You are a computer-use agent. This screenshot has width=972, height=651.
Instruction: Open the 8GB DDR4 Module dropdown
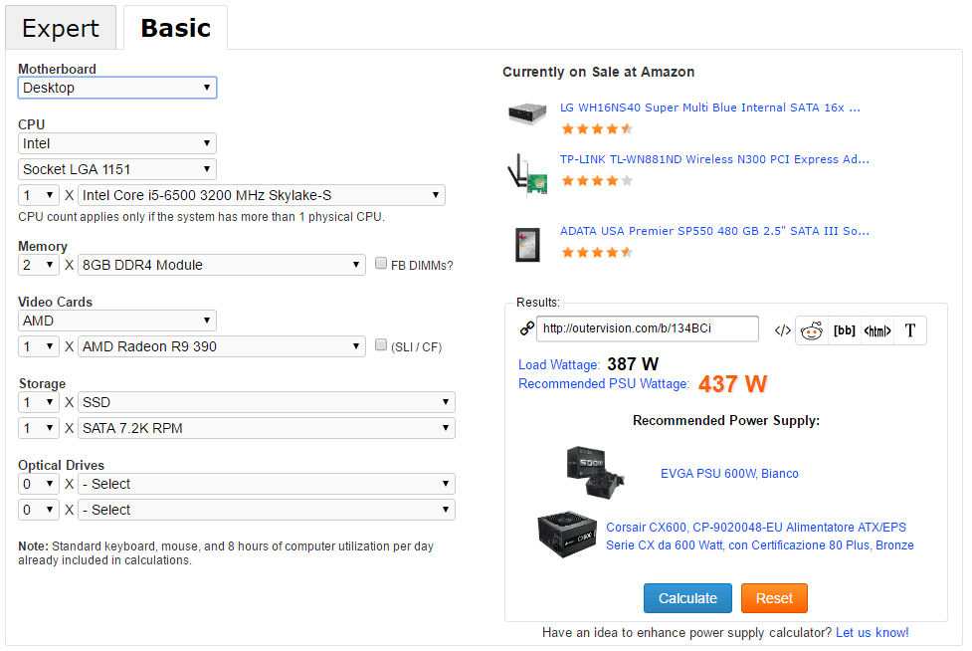(222, 265)
